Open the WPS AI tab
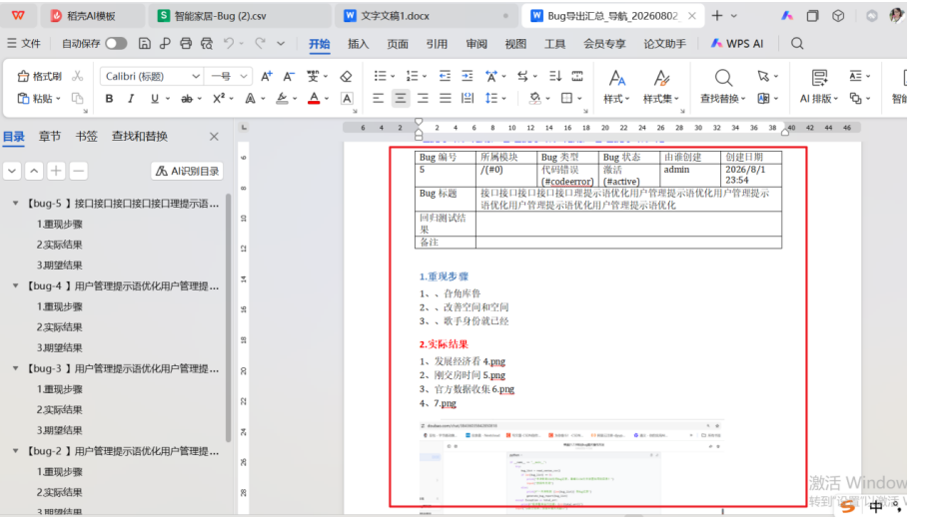Viewport: 942px width, 531px height. [x=737, y=44]
